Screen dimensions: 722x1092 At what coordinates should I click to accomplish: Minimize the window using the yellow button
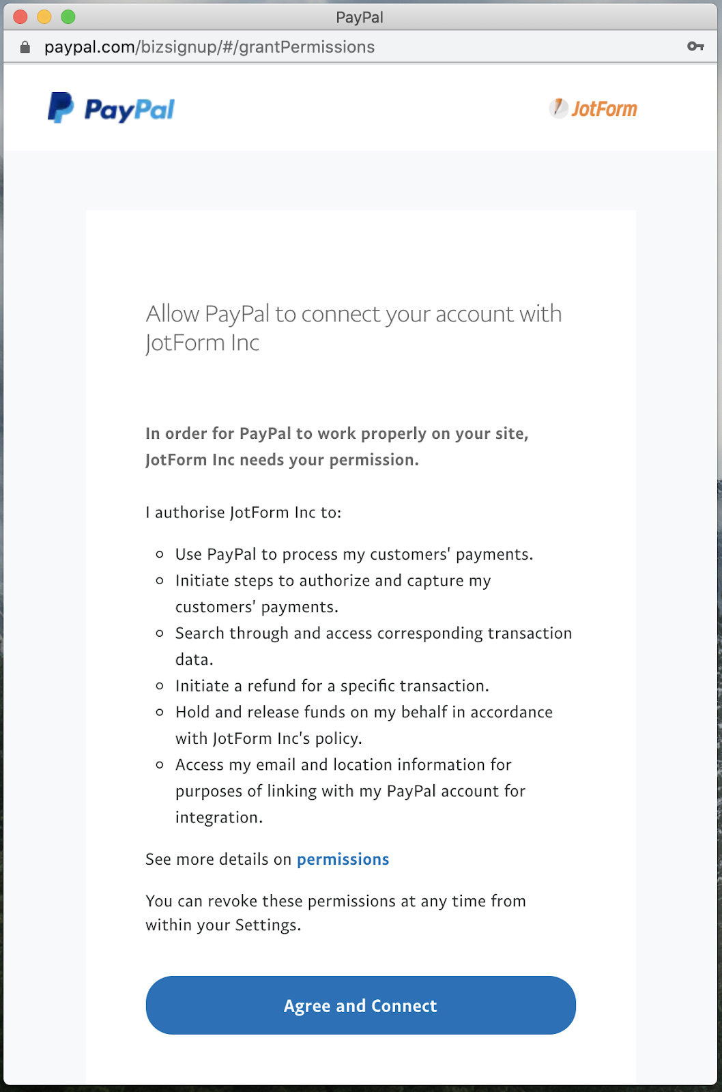pyautogui.click(x=44, y=17)
